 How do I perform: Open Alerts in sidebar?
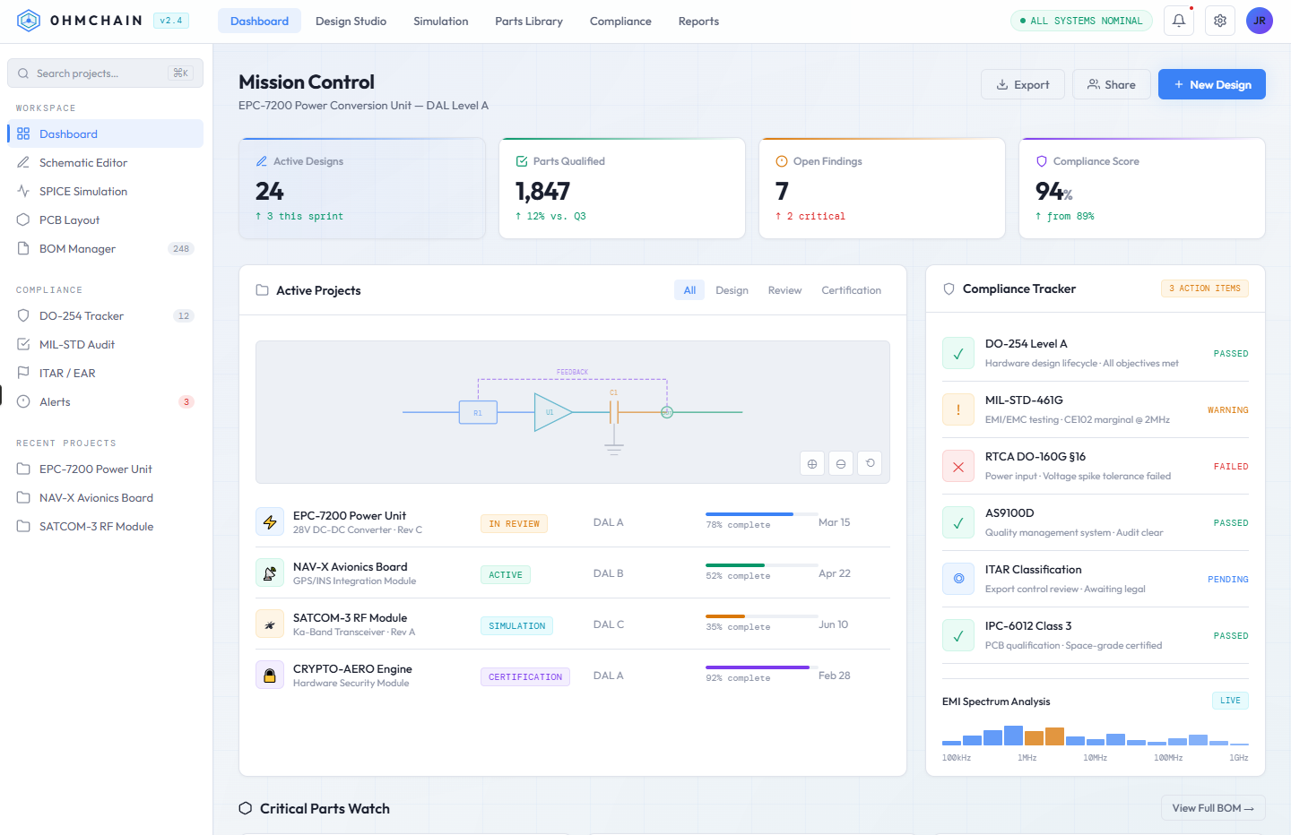(105, 401)
